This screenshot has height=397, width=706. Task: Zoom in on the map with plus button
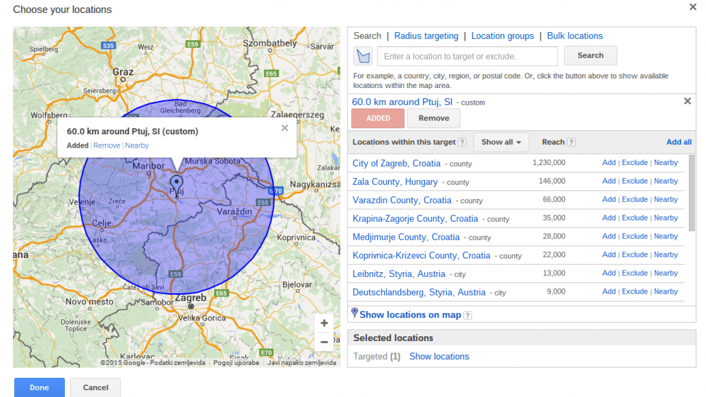point(324,323)
